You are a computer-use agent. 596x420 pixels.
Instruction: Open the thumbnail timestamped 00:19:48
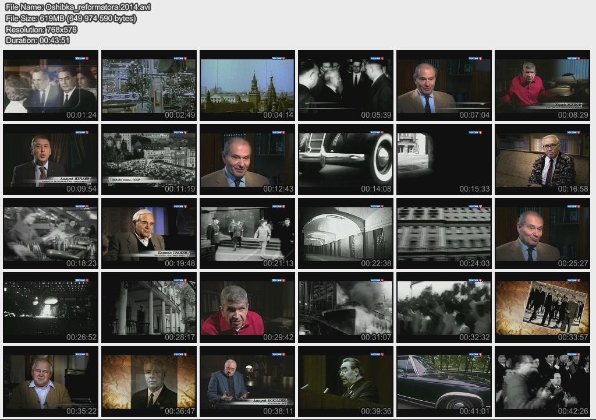click(x=149, y=234)
